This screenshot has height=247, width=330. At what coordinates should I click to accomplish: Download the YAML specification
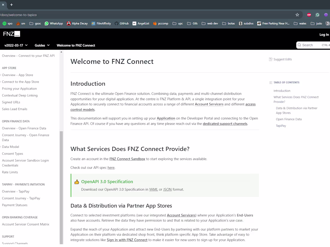coord(153,189)
